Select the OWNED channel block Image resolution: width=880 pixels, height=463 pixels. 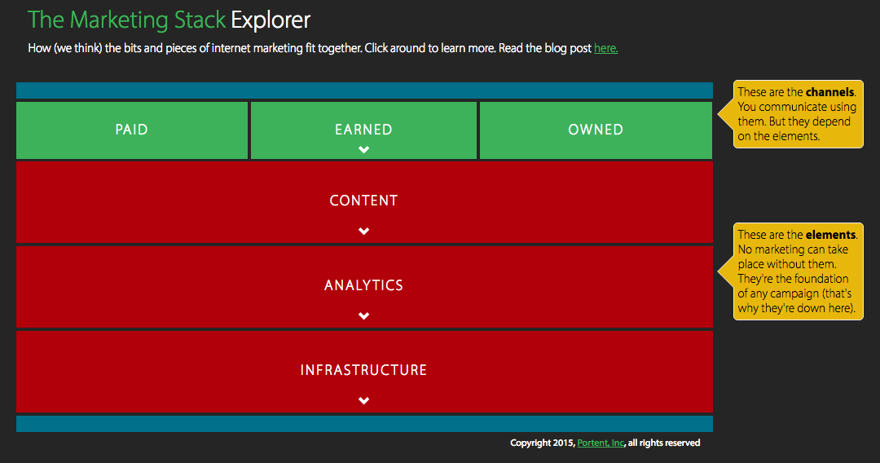tap(596, 130)
